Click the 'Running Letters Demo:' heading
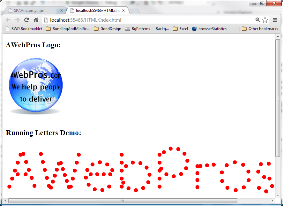This screenshot has height=206, width=283. pos(43,133)
